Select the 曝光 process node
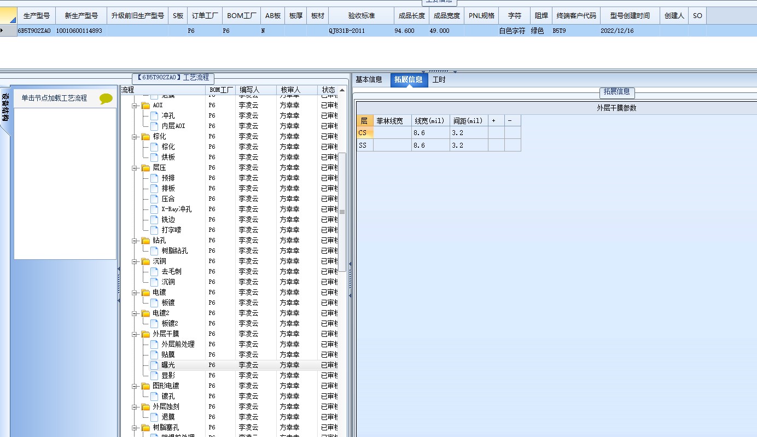The image size is (757, 437). tap(168, 365)
